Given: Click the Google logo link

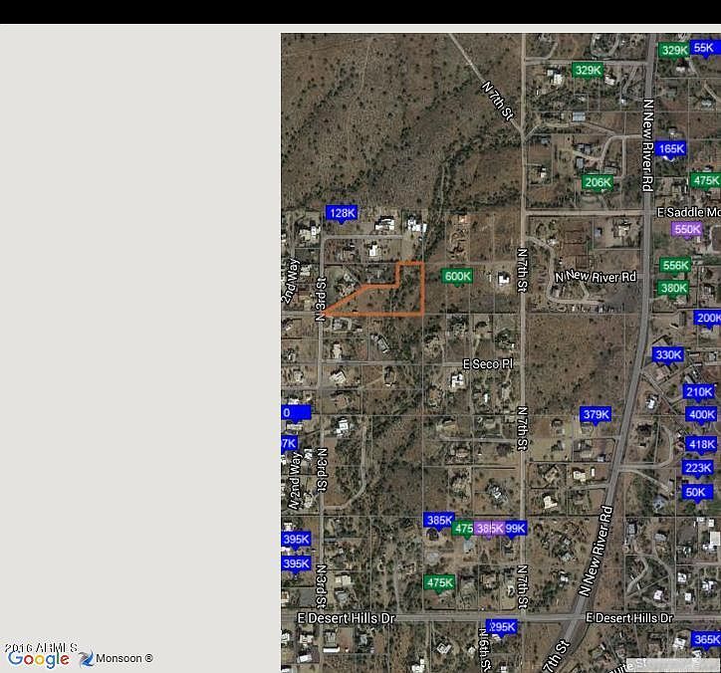Looking at the screenshot, I should pyautogui.click(x=38, y=659).
